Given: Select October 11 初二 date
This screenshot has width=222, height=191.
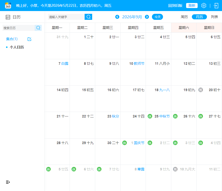Looking at the screenshot, I should click(215, 169).
